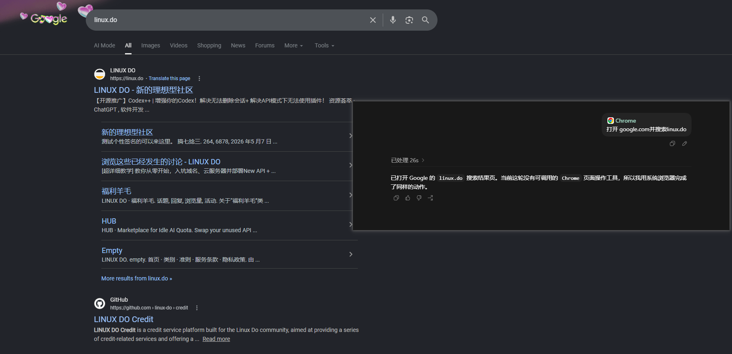This screenshot has height=354, width=732.
Task: Open three-dot menu beside linux.do URL
Action: [x=199, y=78]
